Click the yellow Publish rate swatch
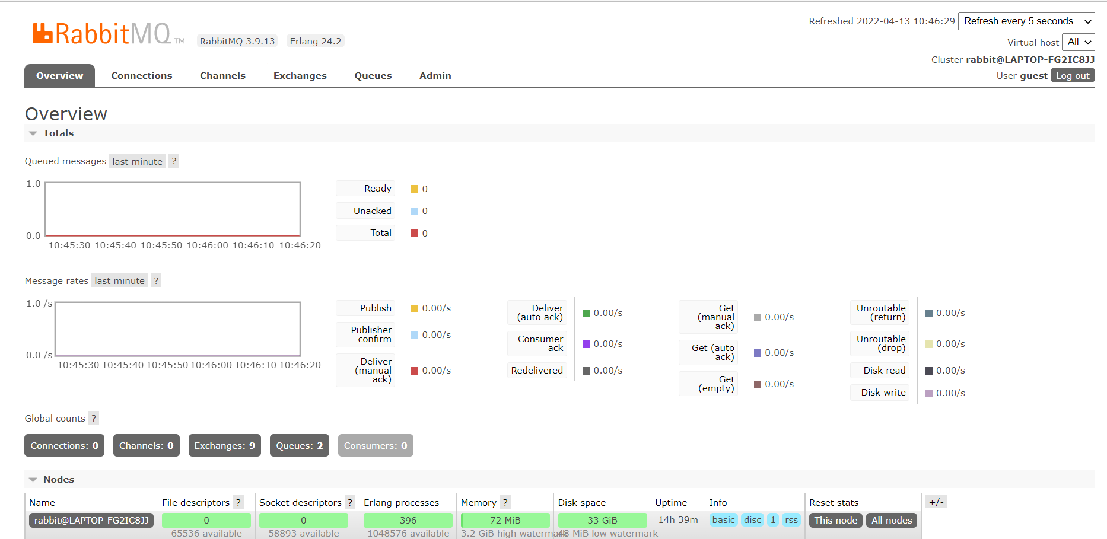Viewport: 1107px width, 539px height. [415, 308]
